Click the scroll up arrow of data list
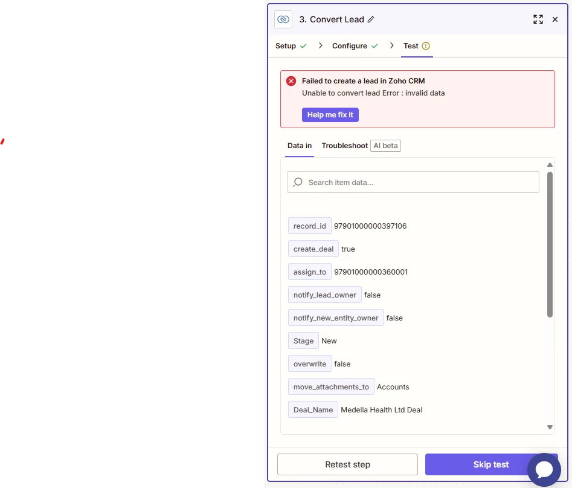 (x=550, y=165)
